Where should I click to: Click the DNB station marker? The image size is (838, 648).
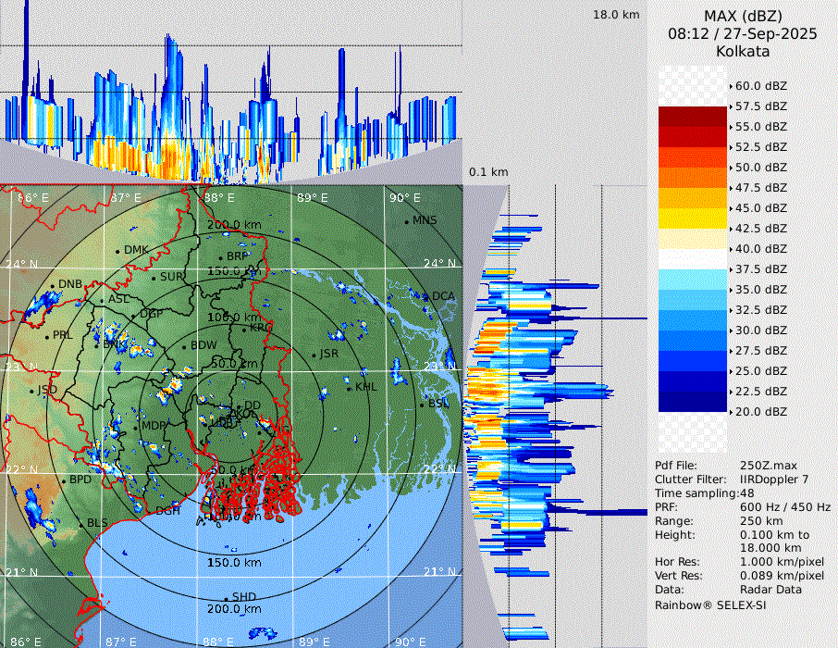pos(53,285)
